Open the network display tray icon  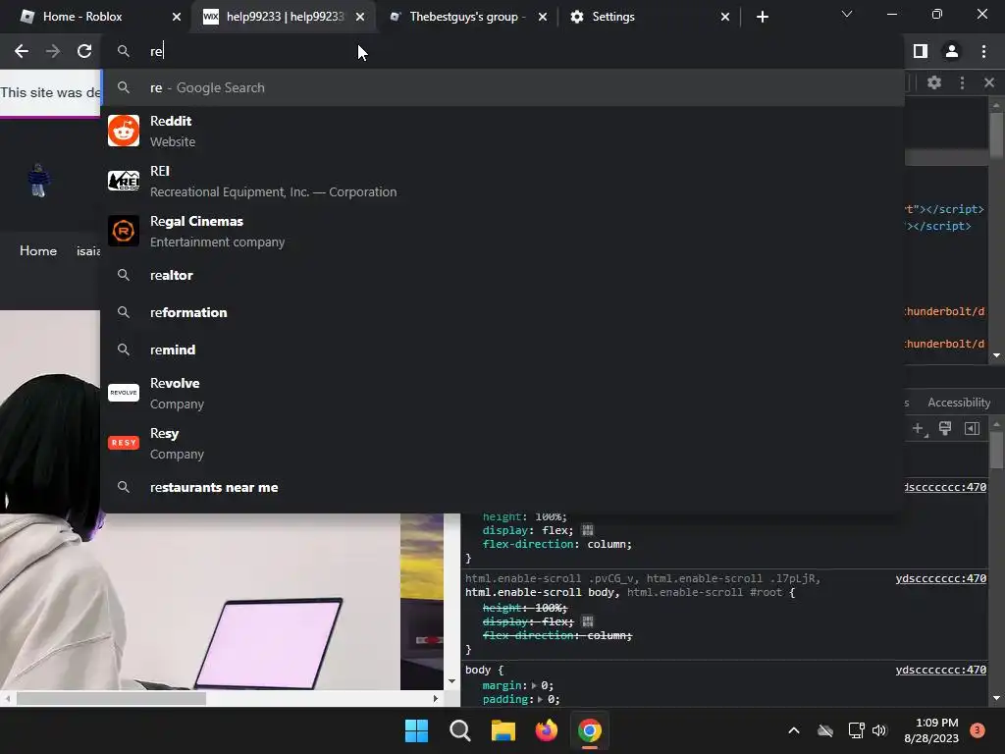(856, 730)
